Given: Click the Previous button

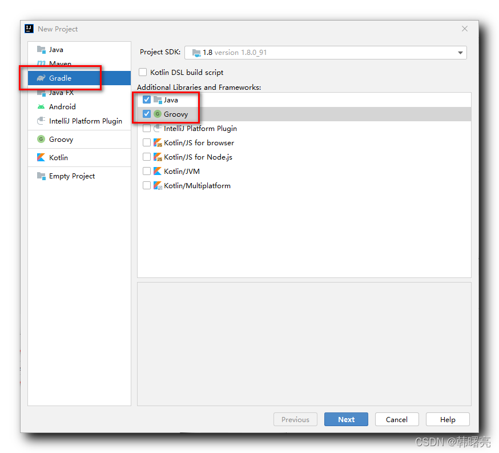Looking at the screenshot, I should click(295, 419).
